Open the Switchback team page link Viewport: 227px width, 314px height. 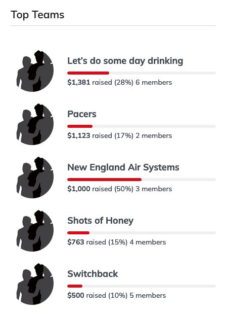tap(93, 274)
